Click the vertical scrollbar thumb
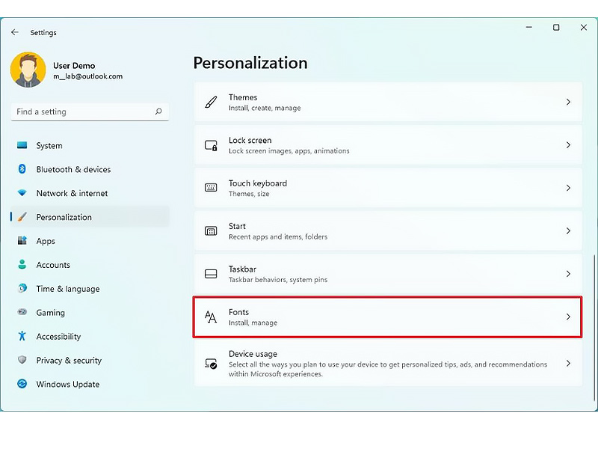This screenshot has width=598, height=449. coord(594,328)
